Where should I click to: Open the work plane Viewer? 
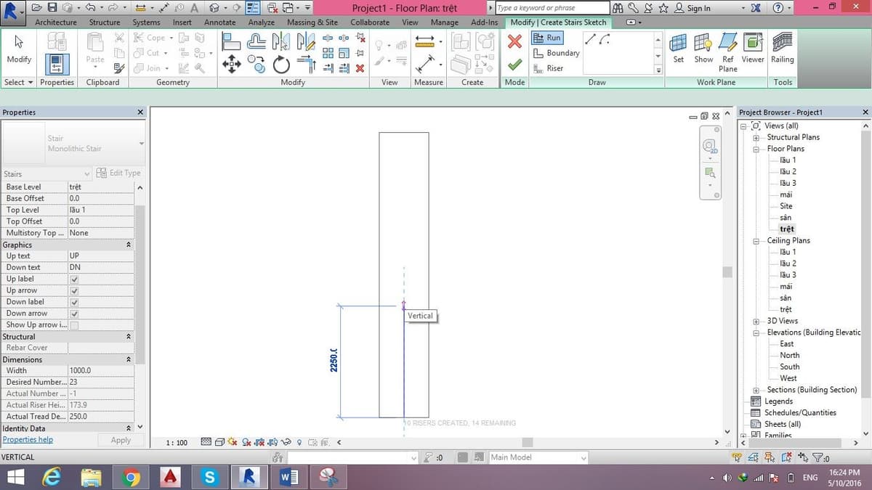753,49
